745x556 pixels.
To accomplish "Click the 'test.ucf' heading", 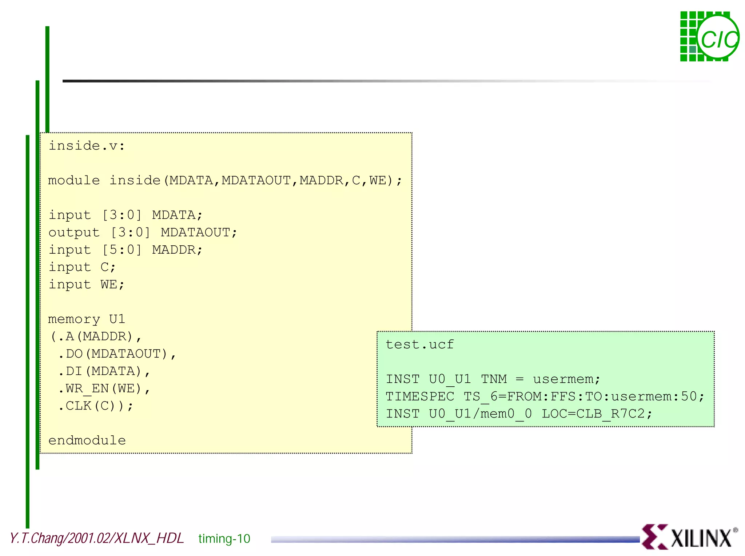I will tap(420, 344).
